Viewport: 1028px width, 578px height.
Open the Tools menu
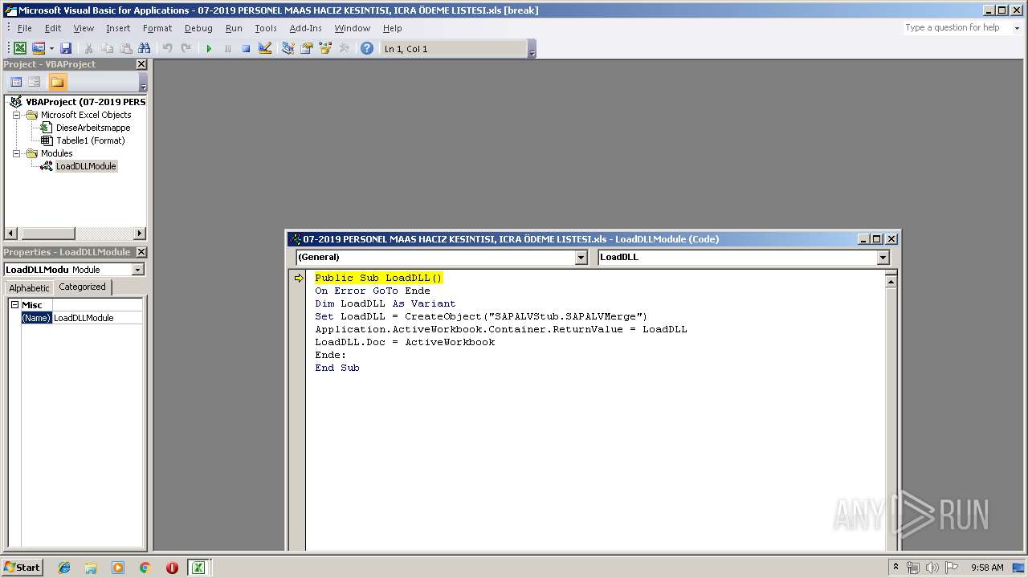point(266,28)
